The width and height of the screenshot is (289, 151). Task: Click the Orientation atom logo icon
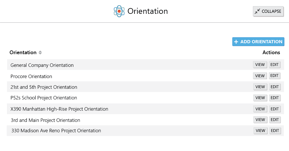coord(119,11)
